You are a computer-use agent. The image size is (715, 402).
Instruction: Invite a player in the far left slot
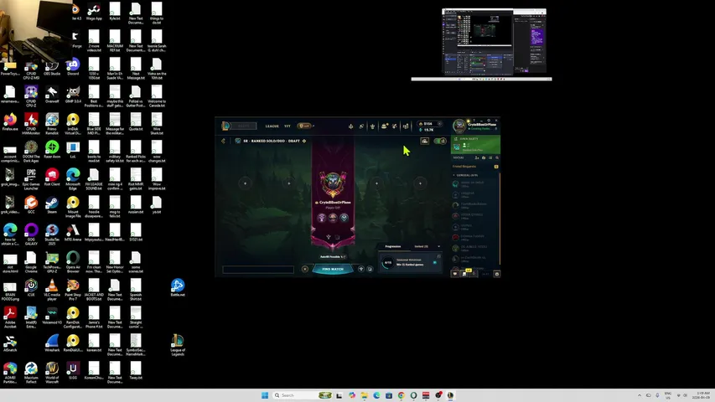point(245,183)
